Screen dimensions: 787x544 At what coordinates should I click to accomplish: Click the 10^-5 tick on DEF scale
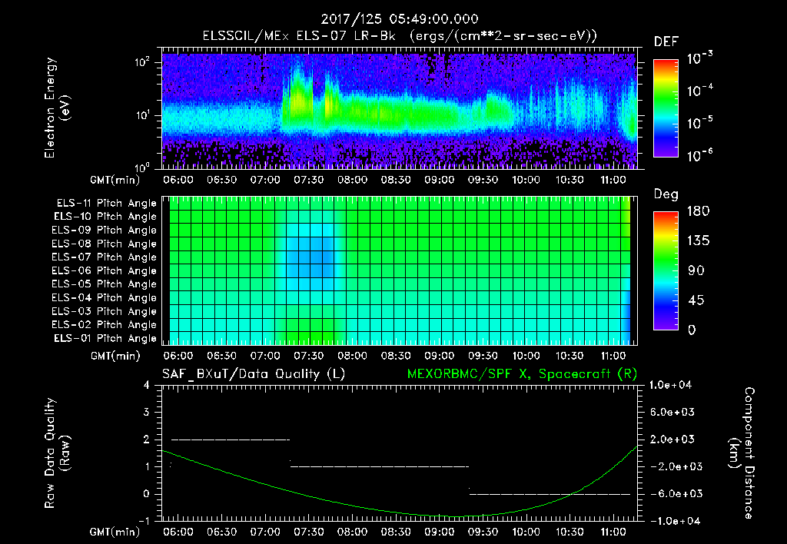tap(699, 123)
